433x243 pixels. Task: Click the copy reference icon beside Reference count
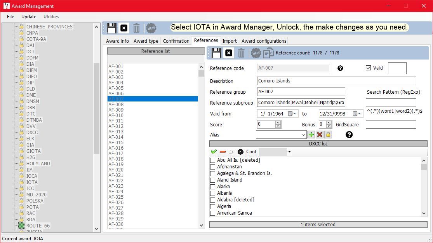coord(268,53)
